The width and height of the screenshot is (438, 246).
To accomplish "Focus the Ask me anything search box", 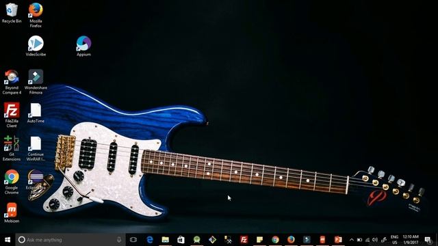I will (x=70, y=240).
